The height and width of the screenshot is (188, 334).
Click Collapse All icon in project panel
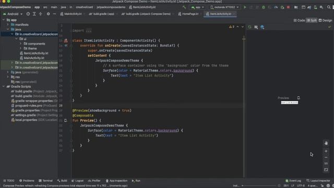pyautogui.click(x=41, y=14)
